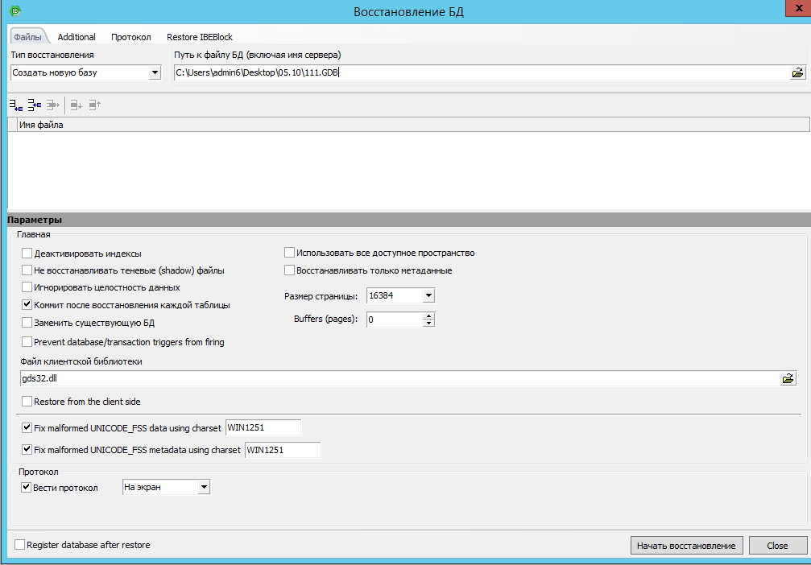The width and height of the screenshot is (811, 565).
Task: Click the IBExpert icon in the title bar
Action: [x=14, y=12]
